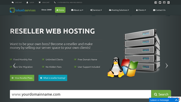Open the Hosting Solutions dropdown menu
This screenshot has height=102, width=181.
point(119,10)
